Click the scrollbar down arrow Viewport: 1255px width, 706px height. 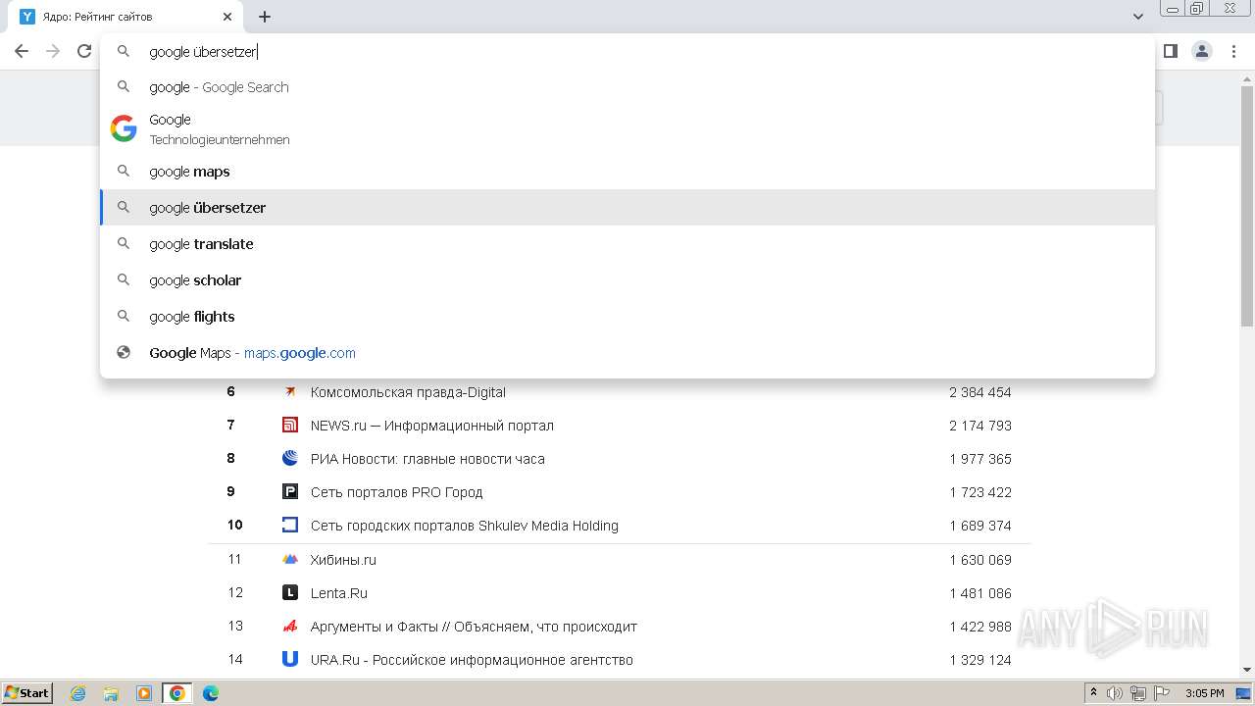click(1247, 670)
